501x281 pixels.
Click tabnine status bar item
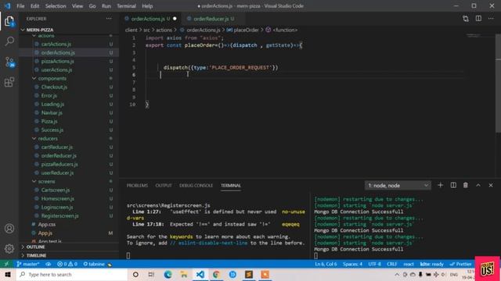97,264
